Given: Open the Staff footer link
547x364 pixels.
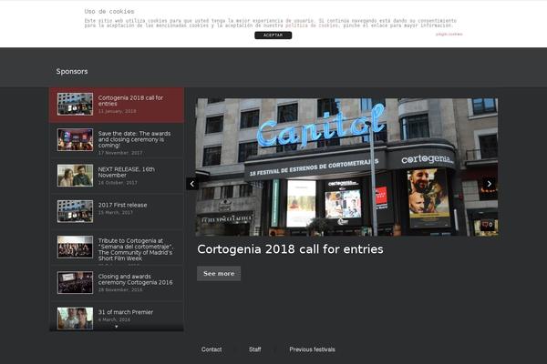Looking at the screenshot, I should coord(255,349).
